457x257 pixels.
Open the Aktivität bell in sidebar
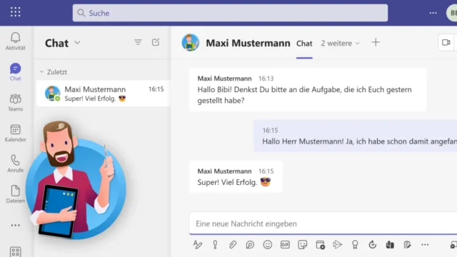16,41
